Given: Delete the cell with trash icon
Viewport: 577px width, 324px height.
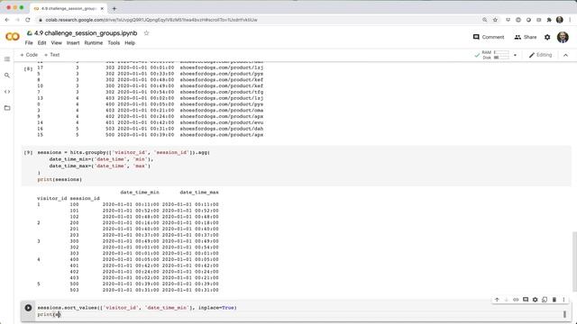Looking at the screenshot, I should (x=554, y=300).
